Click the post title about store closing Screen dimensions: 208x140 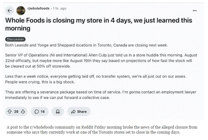pos(99,24)
